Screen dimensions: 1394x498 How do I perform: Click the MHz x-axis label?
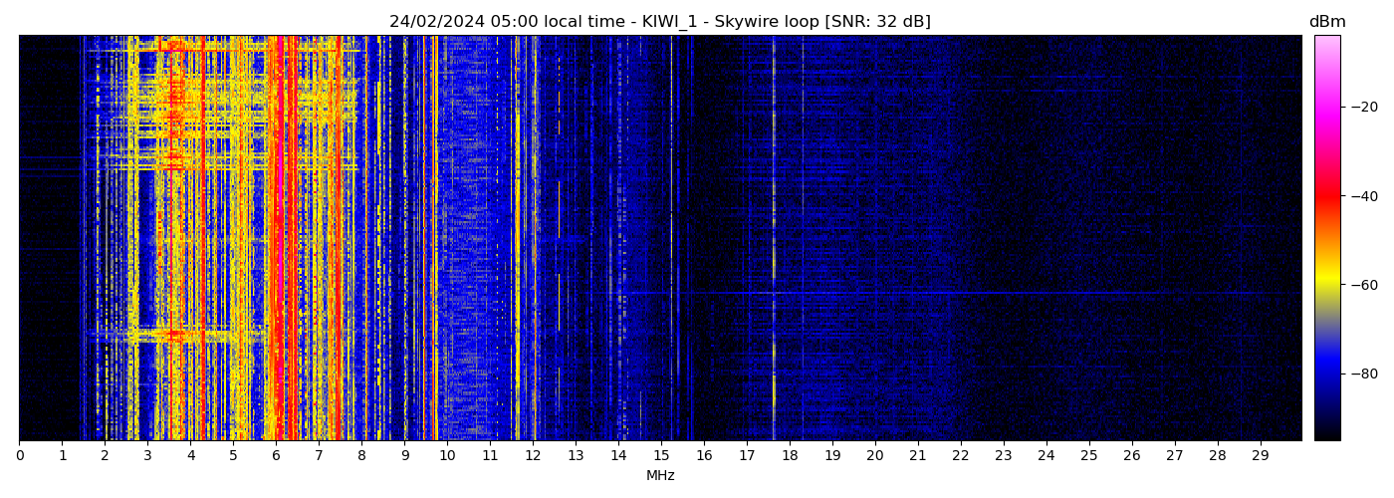[660, 476]
